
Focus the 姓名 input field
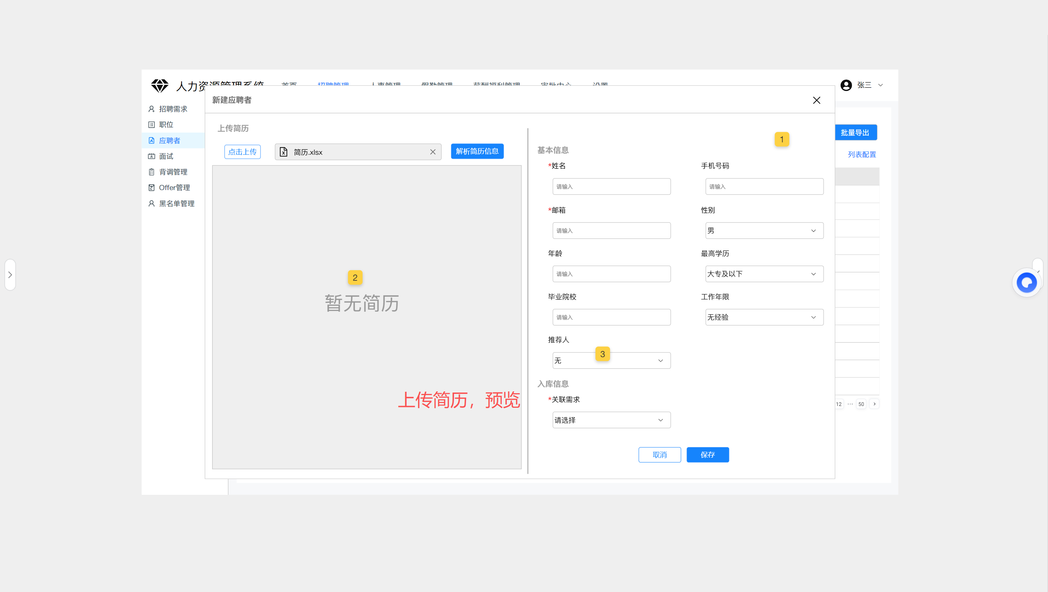pos(611,187)
